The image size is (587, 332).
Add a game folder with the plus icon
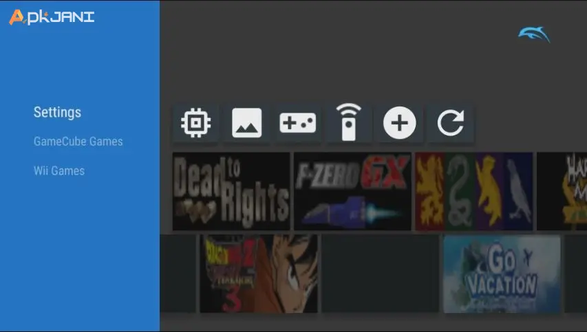point(400,124)
